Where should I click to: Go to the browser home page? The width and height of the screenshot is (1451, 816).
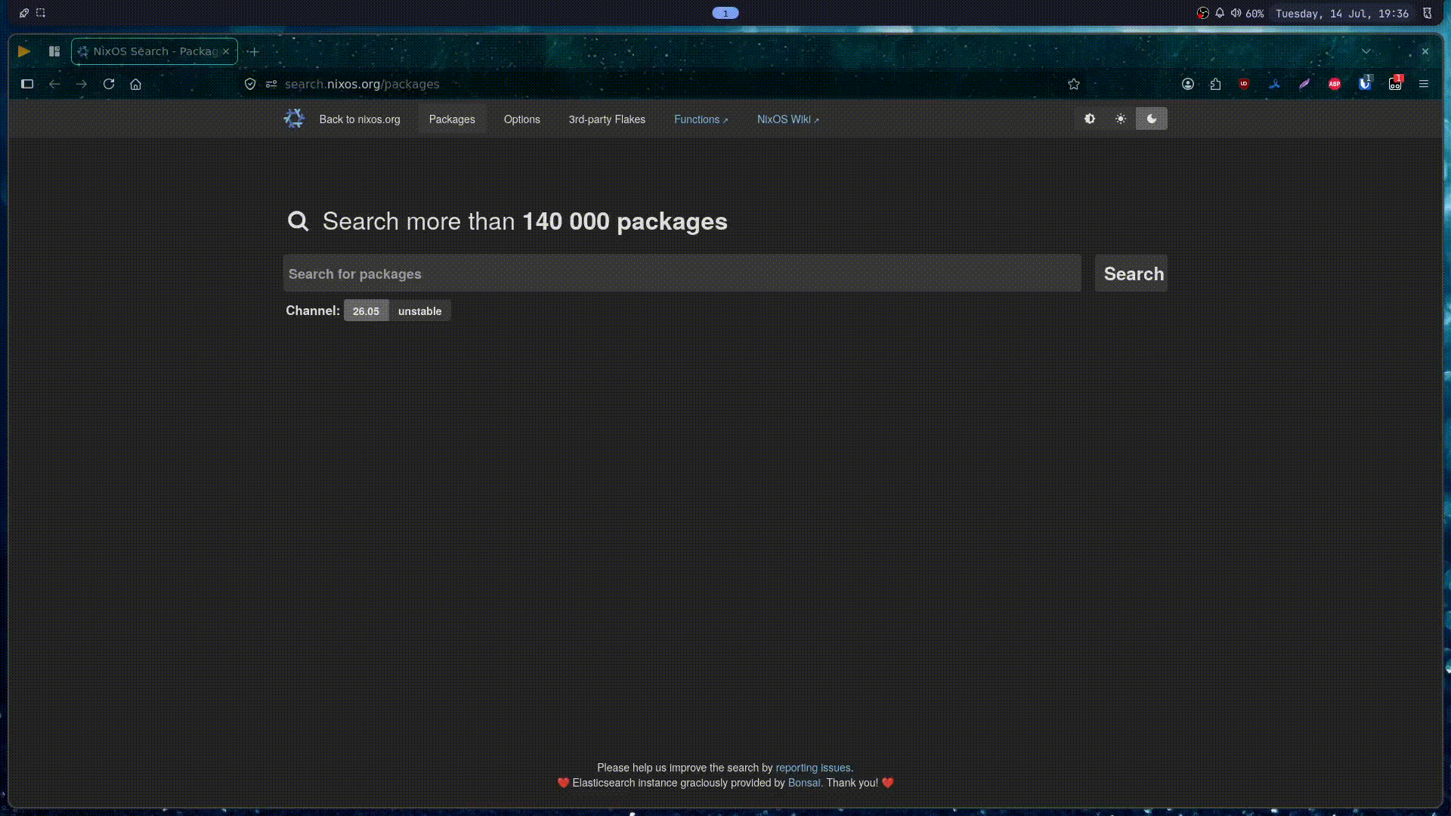pyautogui.click(x=136, y=84)
